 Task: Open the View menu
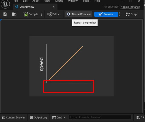tap(47, 1)
